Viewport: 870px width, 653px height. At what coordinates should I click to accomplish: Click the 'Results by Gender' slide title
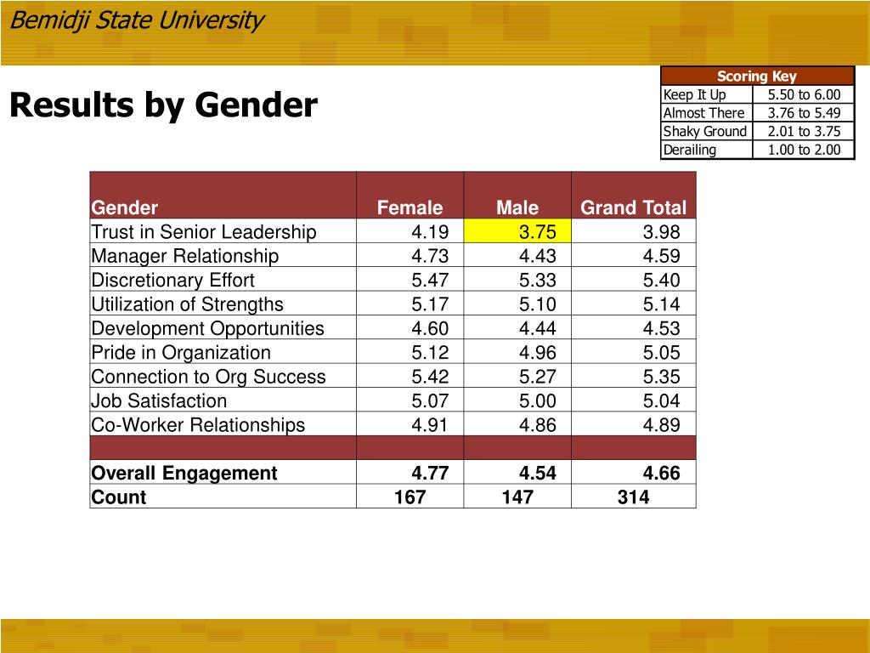tap(164, 105)
